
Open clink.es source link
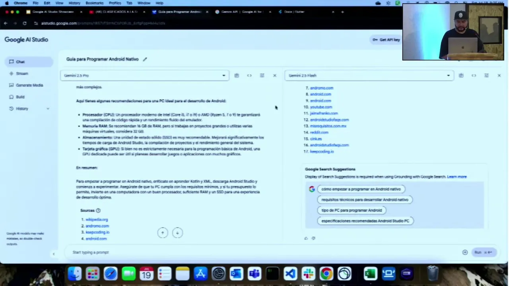(316, 139)
